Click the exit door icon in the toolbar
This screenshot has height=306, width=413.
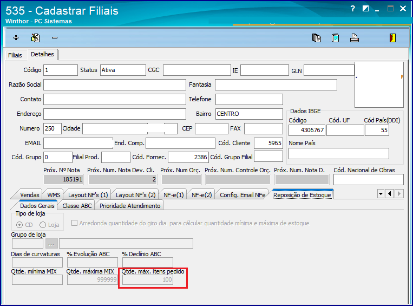(392, 38)
